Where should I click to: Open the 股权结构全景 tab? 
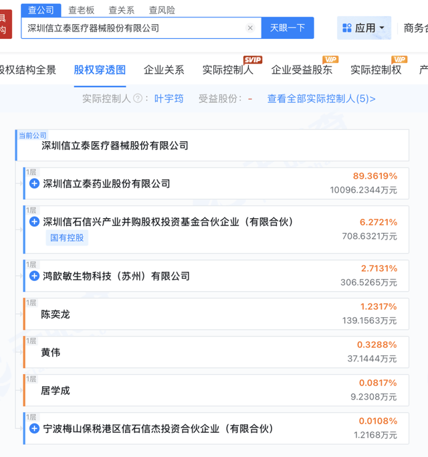coord(28,70)
